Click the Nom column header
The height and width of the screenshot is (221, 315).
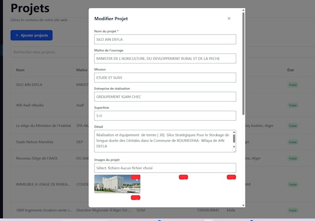pos(20,70)
